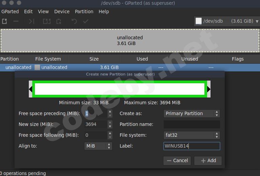This screenshot has width=260, height=176.
Task: Open the /dev/sdb device selector dropdown
Action: [x=226, y=21]
